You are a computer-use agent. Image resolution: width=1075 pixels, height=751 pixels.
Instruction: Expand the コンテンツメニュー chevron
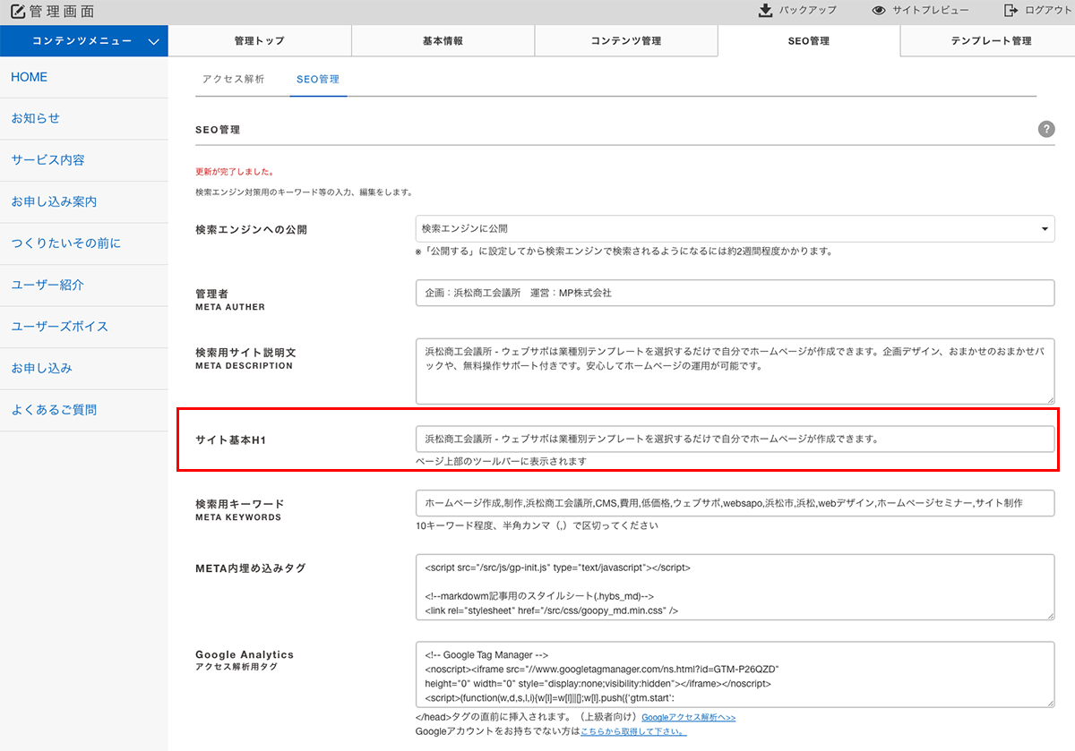(x=154, y=41)
